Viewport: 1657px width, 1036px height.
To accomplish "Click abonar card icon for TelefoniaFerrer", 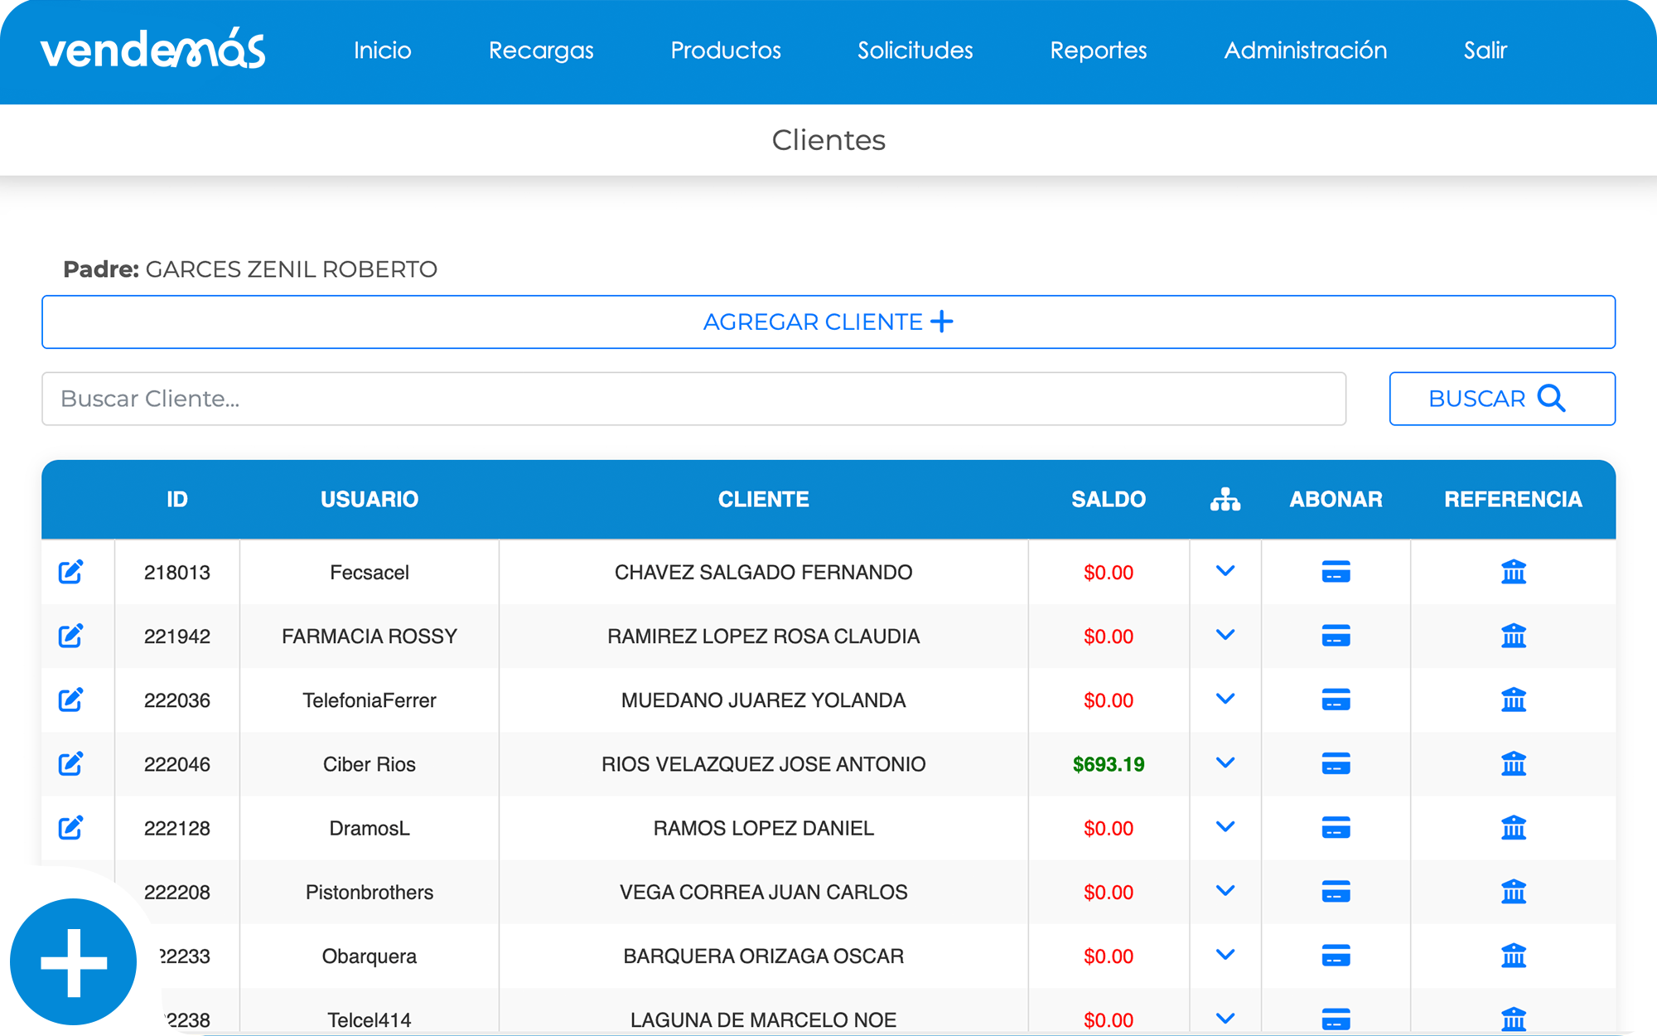I will (x=1336, y=700).
